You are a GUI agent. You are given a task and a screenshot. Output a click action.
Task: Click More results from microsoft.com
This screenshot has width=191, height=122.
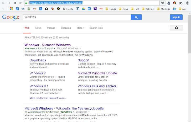coord(48,98)
